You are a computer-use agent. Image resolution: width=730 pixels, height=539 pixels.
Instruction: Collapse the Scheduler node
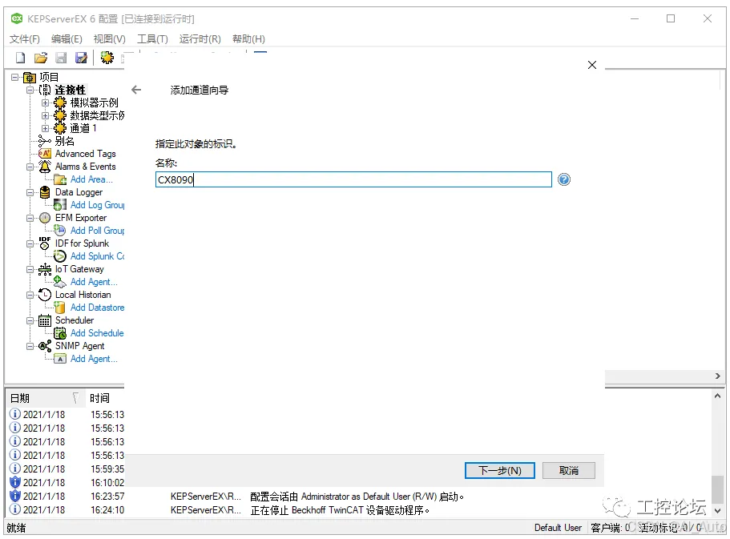30,320
